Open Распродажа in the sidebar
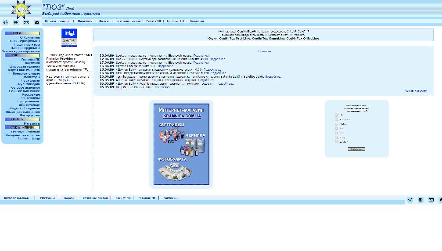This screenshot has width=442, height=251. point(29,115)
